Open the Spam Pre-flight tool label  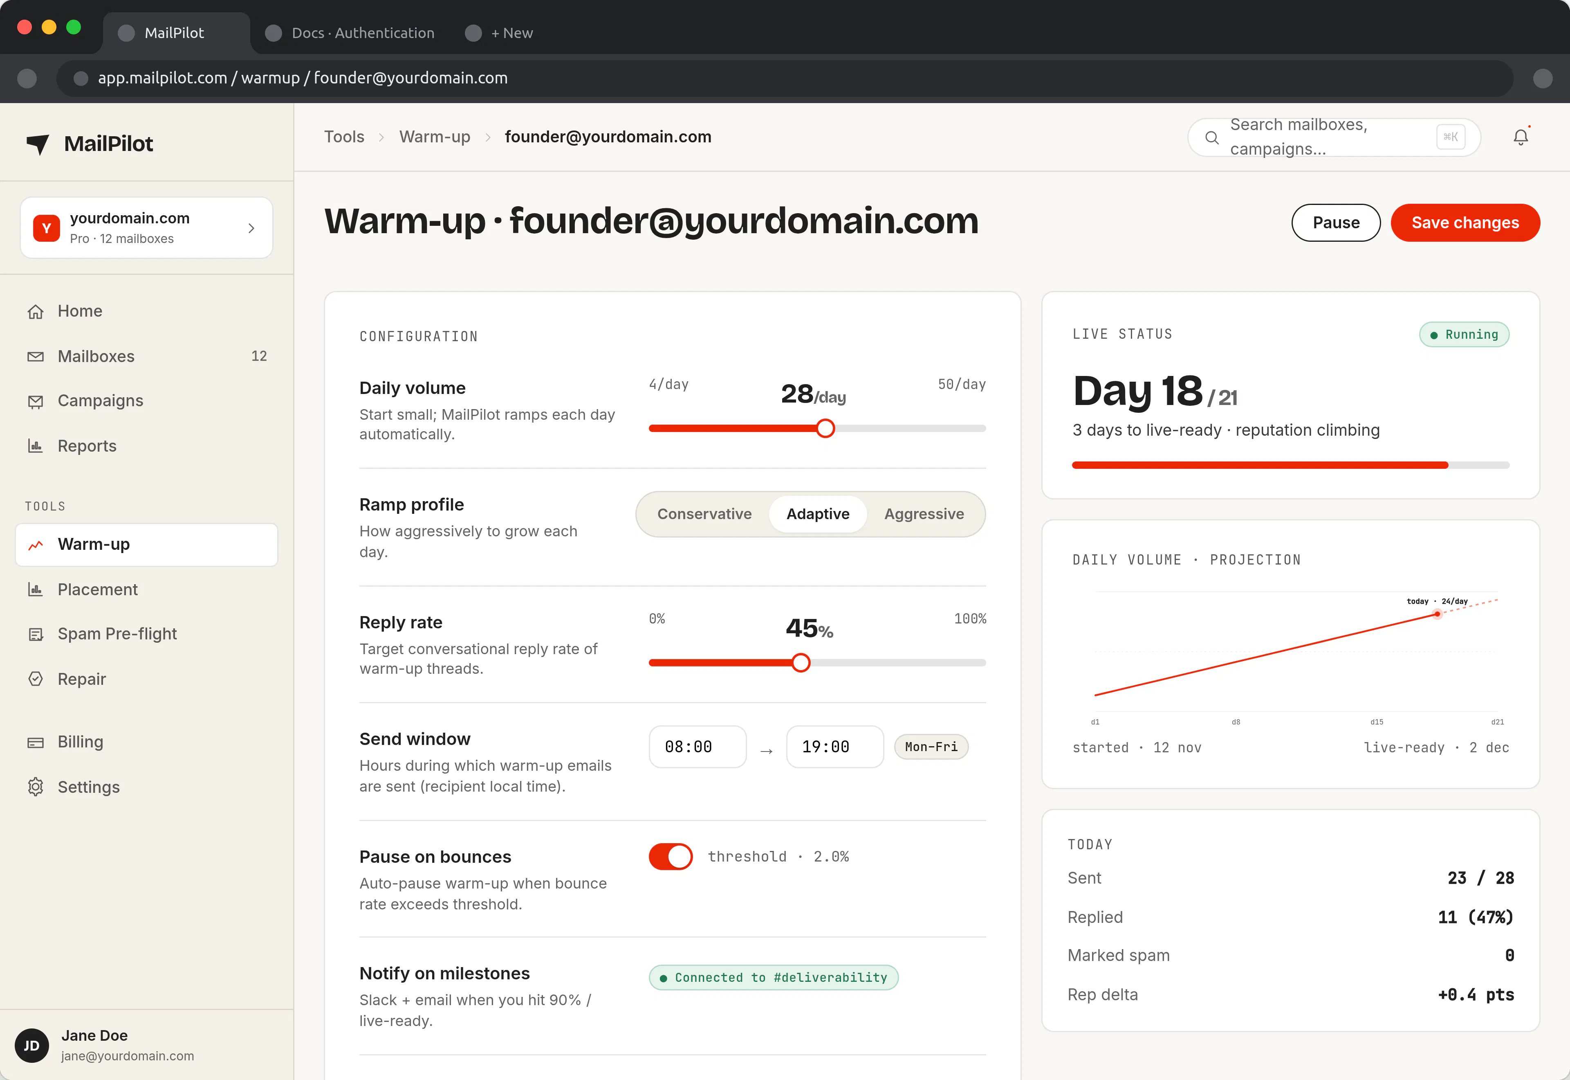click(117, 634)
